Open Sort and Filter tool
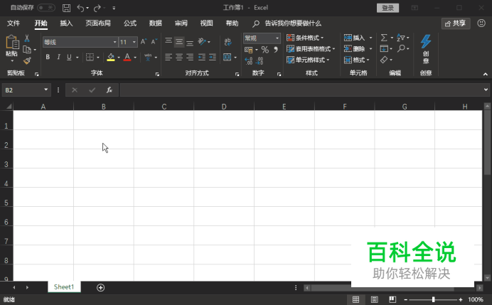 point(401,38)
